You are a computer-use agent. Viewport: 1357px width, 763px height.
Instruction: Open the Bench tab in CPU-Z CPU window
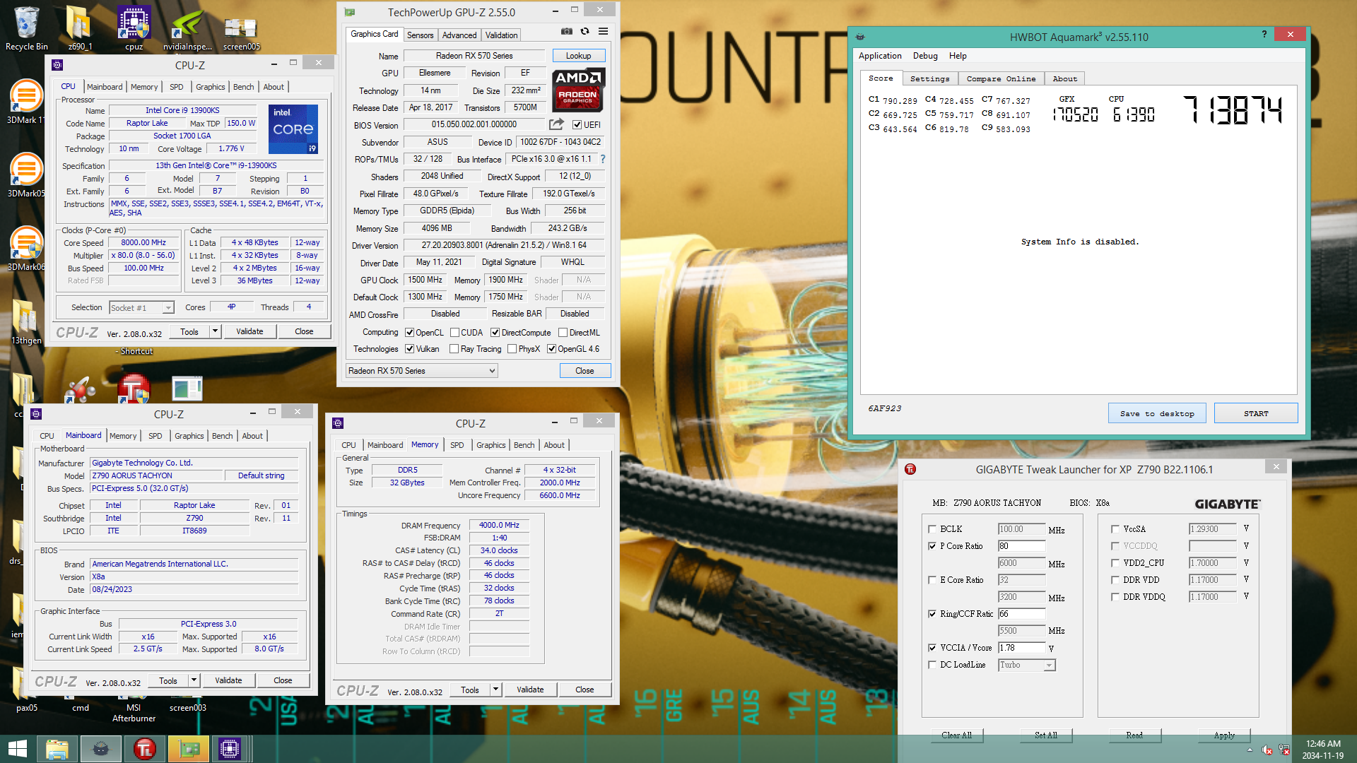243,87
